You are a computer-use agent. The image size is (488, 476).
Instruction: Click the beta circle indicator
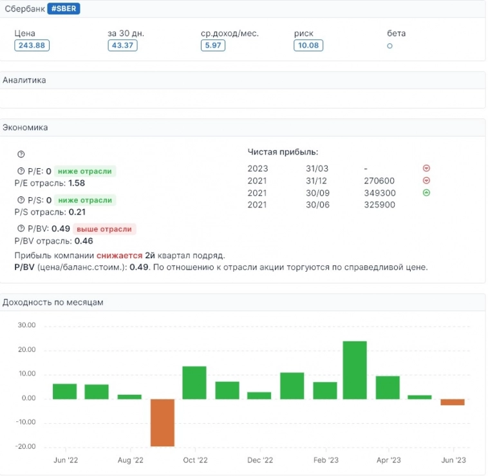tap(389, 46)
